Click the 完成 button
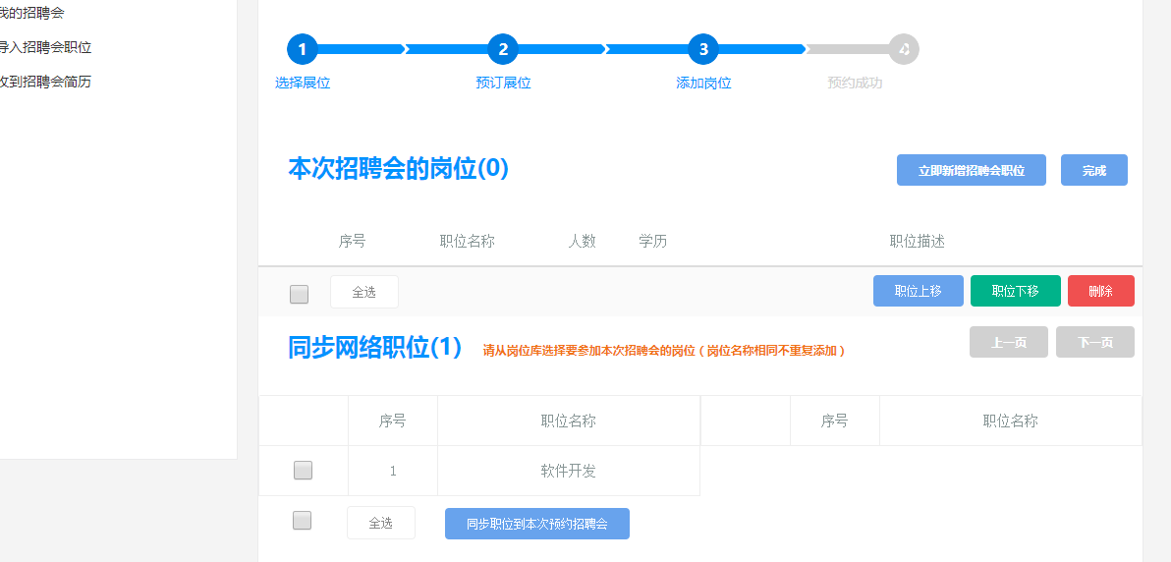Screen dimensions: 1171x562 [x=1094, y=170]
